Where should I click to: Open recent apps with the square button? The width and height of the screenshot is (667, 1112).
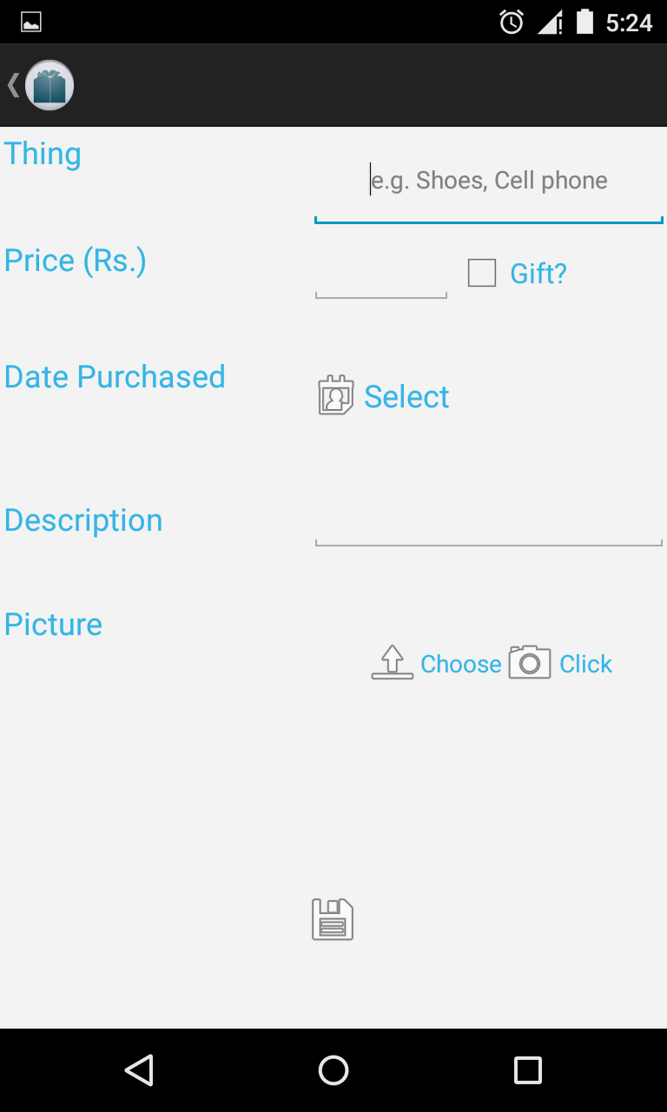click(527, 1069)
